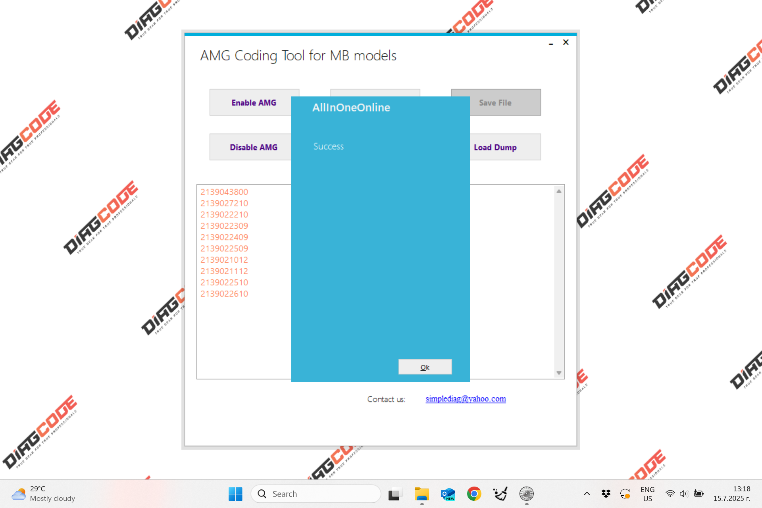
Task: Open the simplediag@yahoo.com email link
Action: click(466, 399)
